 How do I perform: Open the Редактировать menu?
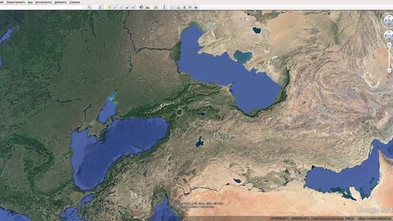(x=16, y=2)
